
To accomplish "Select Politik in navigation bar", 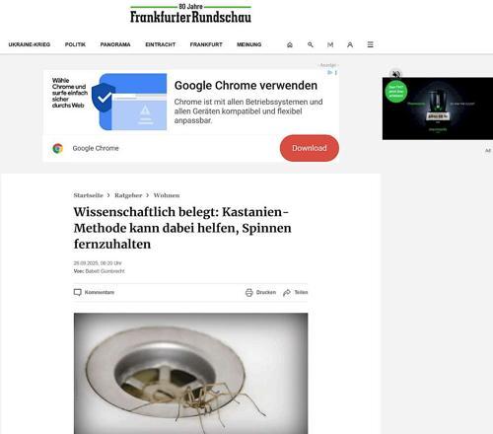I will point(75,44).
